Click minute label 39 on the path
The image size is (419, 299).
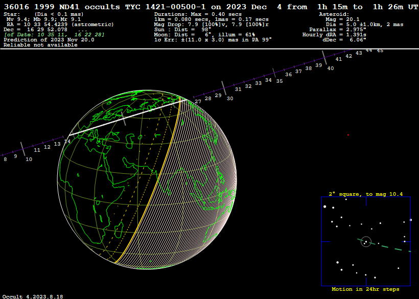tap(318, 65)
